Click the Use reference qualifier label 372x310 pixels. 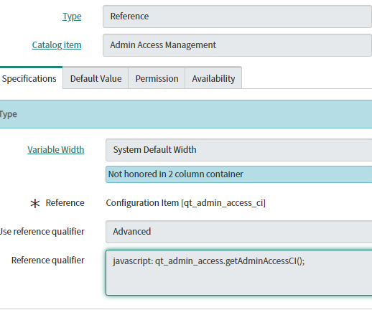click(42, 232)
